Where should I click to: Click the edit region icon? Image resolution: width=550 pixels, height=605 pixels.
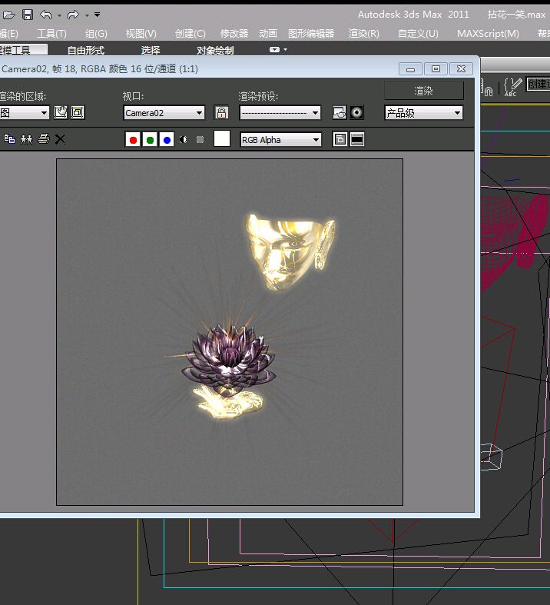[x=61, y=113]
